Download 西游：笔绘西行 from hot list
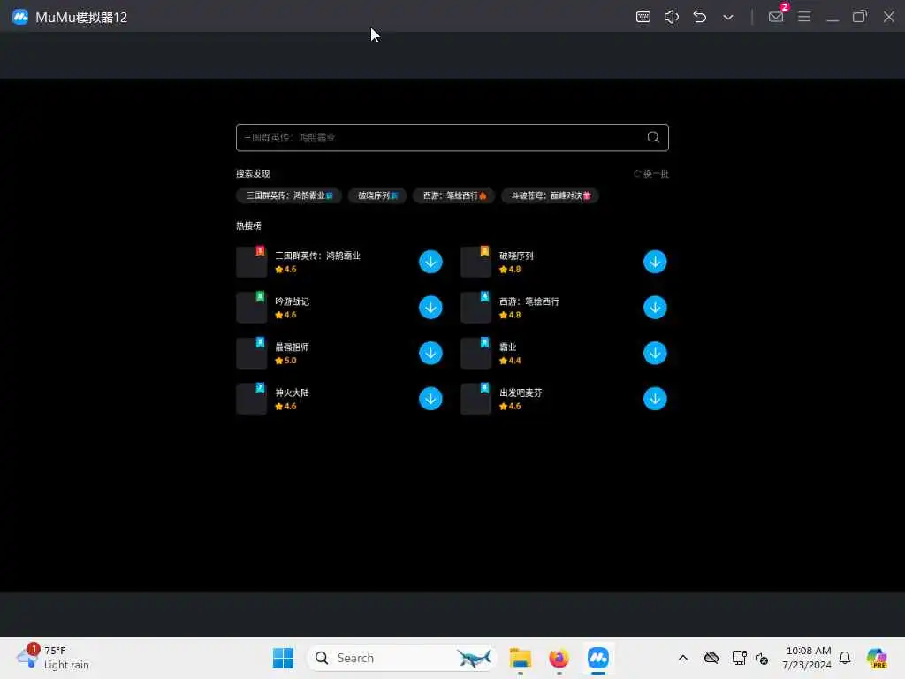This screenshot has width=905, height=679. [x=655, y=307]
